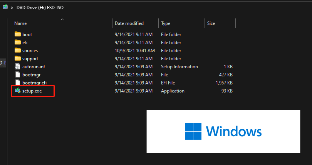Click the EFI File type cell

pos(168,83)
